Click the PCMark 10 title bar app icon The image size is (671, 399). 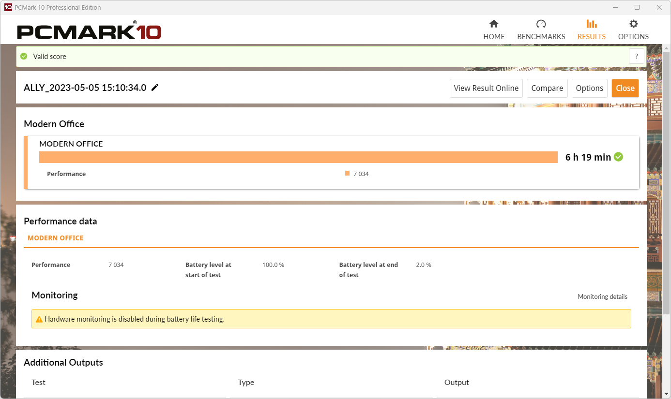tap(8, 7)
